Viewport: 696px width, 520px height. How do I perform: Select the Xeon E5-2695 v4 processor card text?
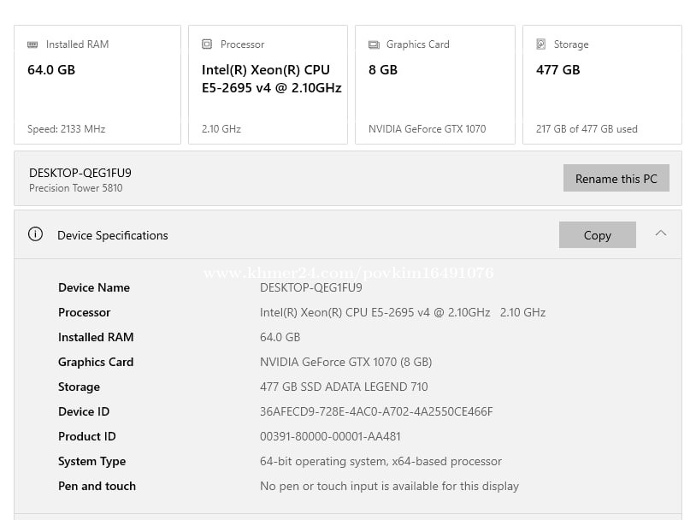coord(271,79)
